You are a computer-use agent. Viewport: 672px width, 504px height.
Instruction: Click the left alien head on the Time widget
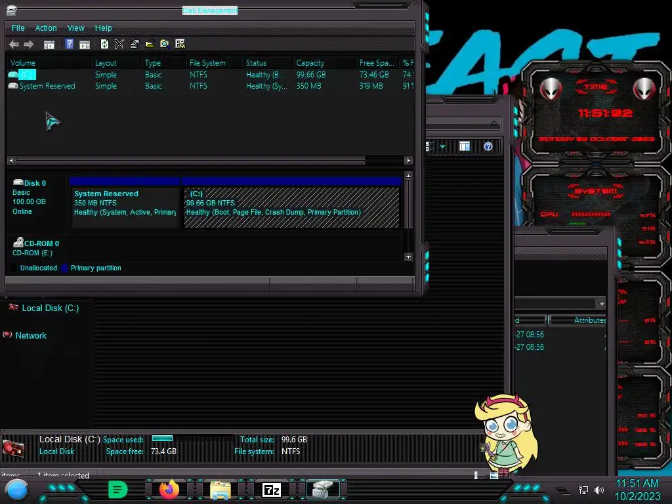tap(551, 89)
